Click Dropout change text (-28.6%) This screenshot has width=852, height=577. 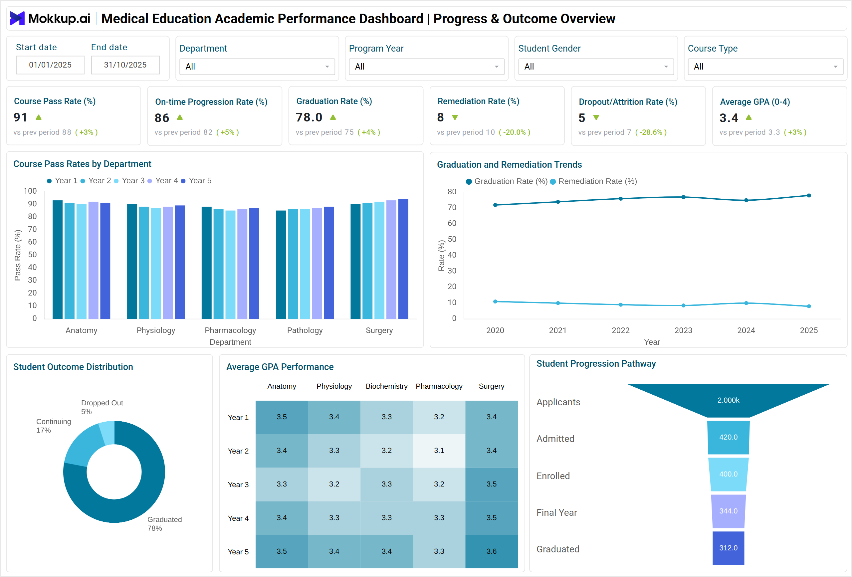click(651, 132)
